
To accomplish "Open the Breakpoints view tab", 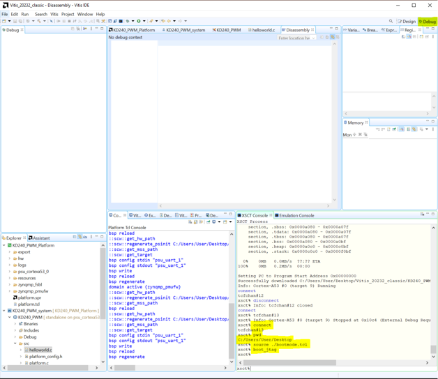I will (370, 30).
